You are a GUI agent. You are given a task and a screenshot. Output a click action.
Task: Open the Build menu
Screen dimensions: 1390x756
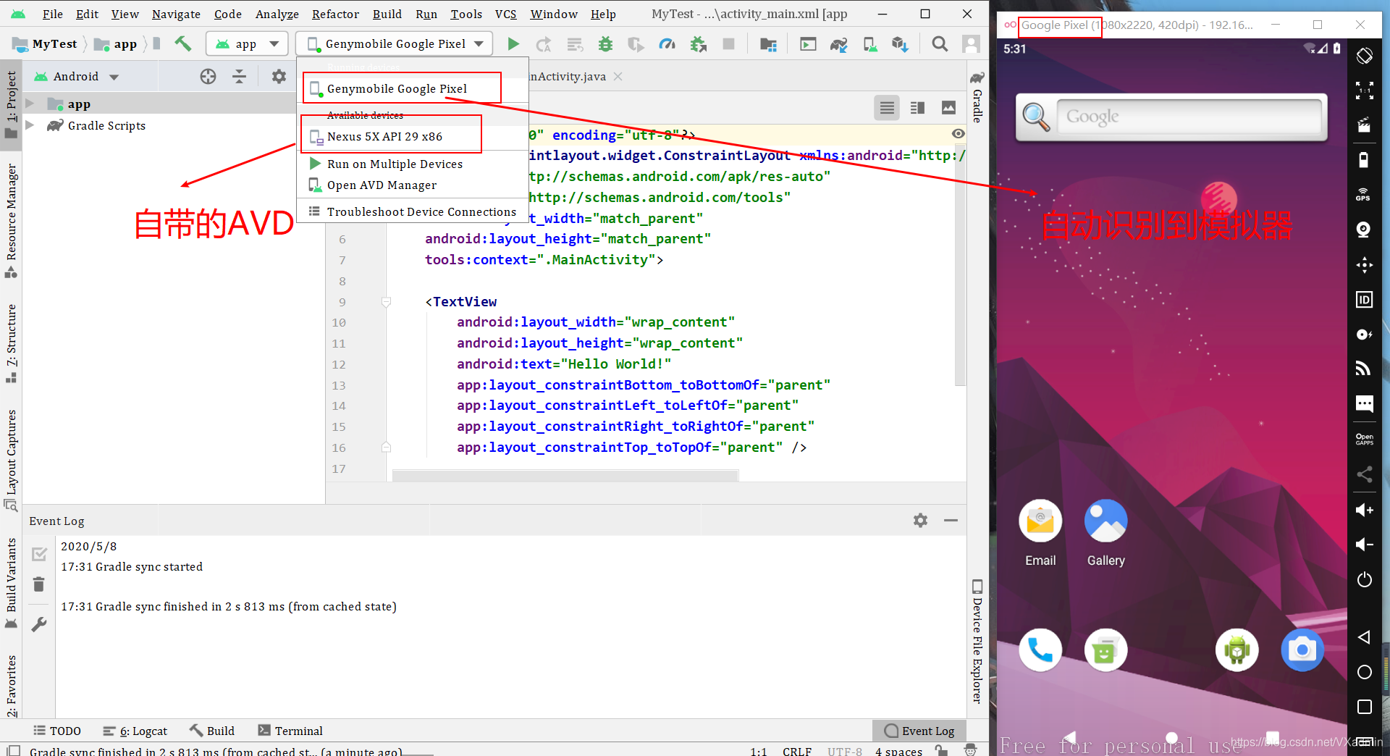pos(387,14)
